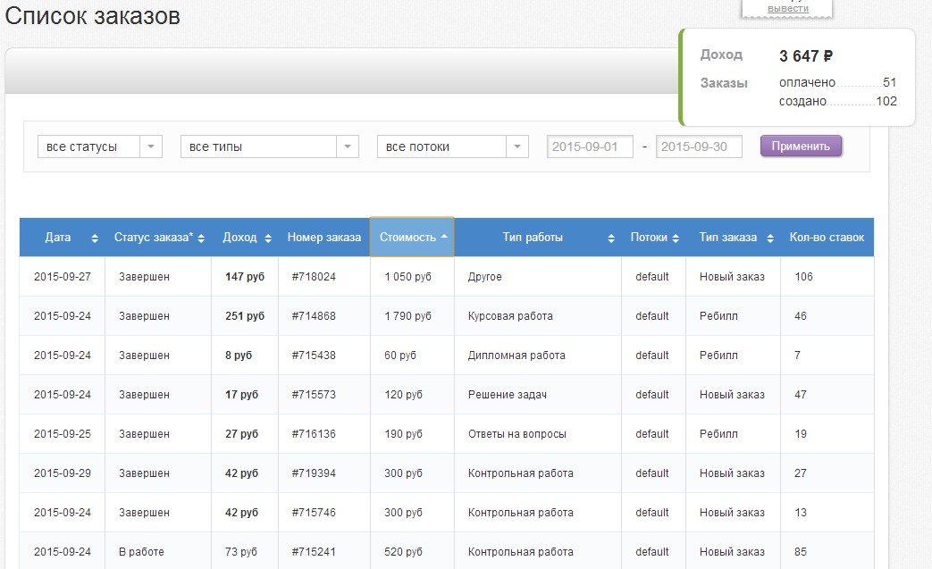The image size is (932, 569).
Task: Select order number #719394
Action: [x=314, y=473]
